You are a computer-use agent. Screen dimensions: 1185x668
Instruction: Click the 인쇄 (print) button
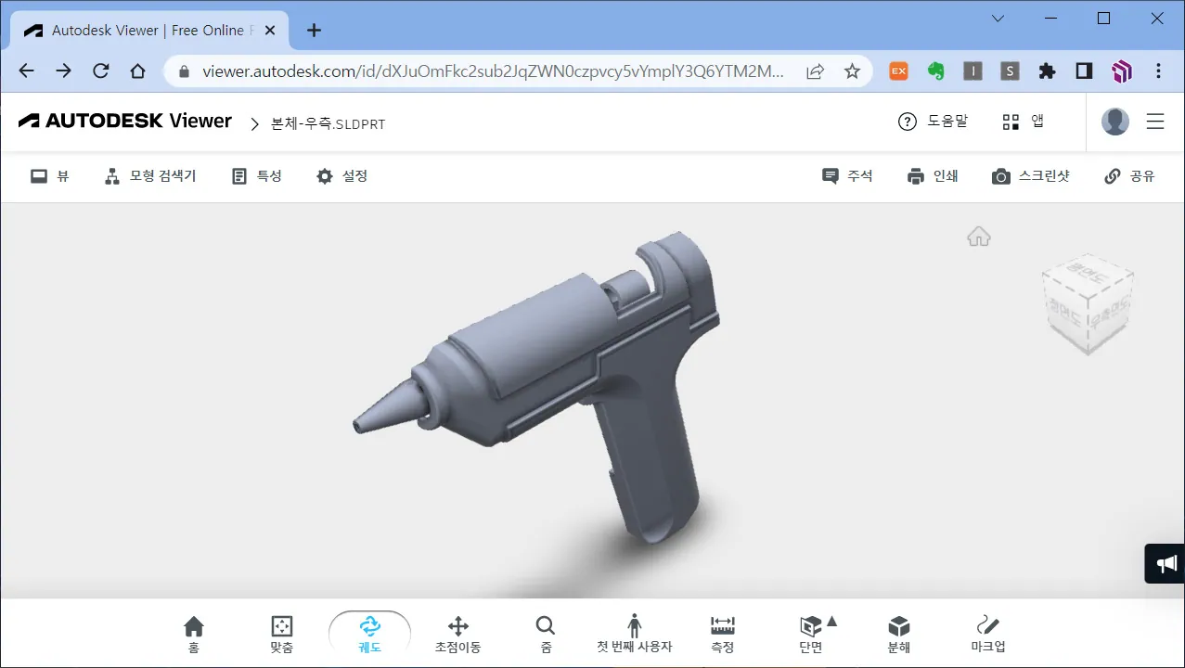933,175
